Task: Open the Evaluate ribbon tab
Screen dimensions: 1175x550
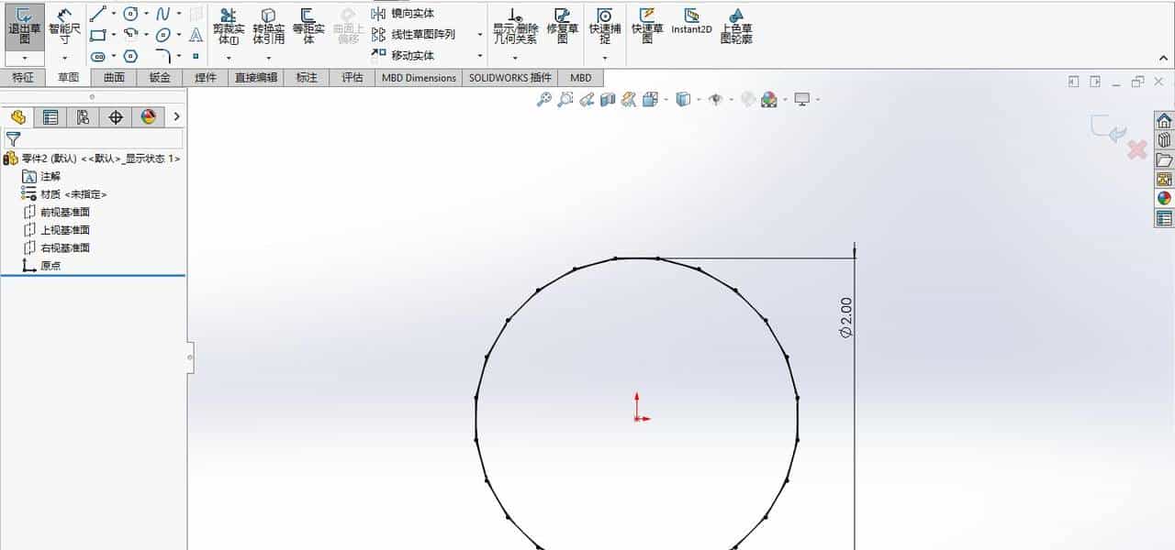Action: [353, 78]
